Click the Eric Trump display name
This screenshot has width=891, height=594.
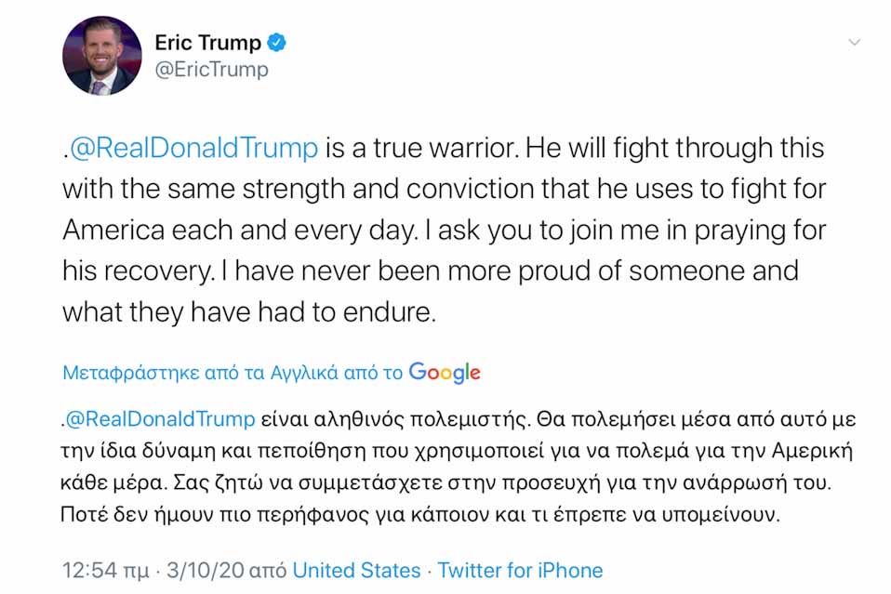[x=208, y=43]
